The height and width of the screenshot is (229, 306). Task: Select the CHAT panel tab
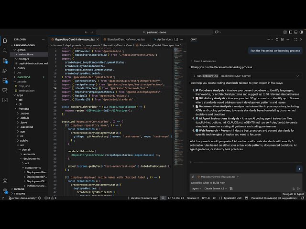tap(193, 39)
